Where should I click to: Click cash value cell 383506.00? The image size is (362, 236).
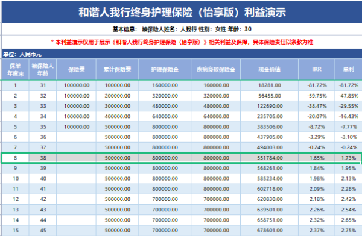coord(270,127)
